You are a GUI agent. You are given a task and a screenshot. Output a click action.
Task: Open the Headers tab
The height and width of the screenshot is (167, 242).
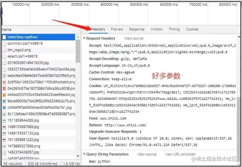pos(98,29)
